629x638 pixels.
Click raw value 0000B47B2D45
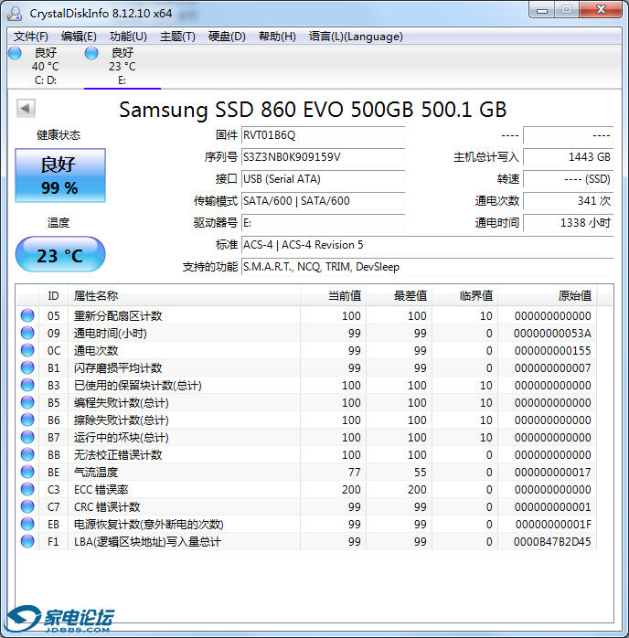[552, 541]
